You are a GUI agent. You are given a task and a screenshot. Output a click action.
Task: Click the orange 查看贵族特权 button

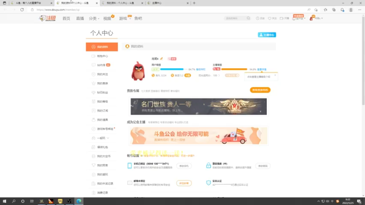click(260, 90)
